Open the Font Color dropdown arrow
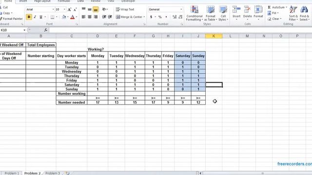 point(77,17)
